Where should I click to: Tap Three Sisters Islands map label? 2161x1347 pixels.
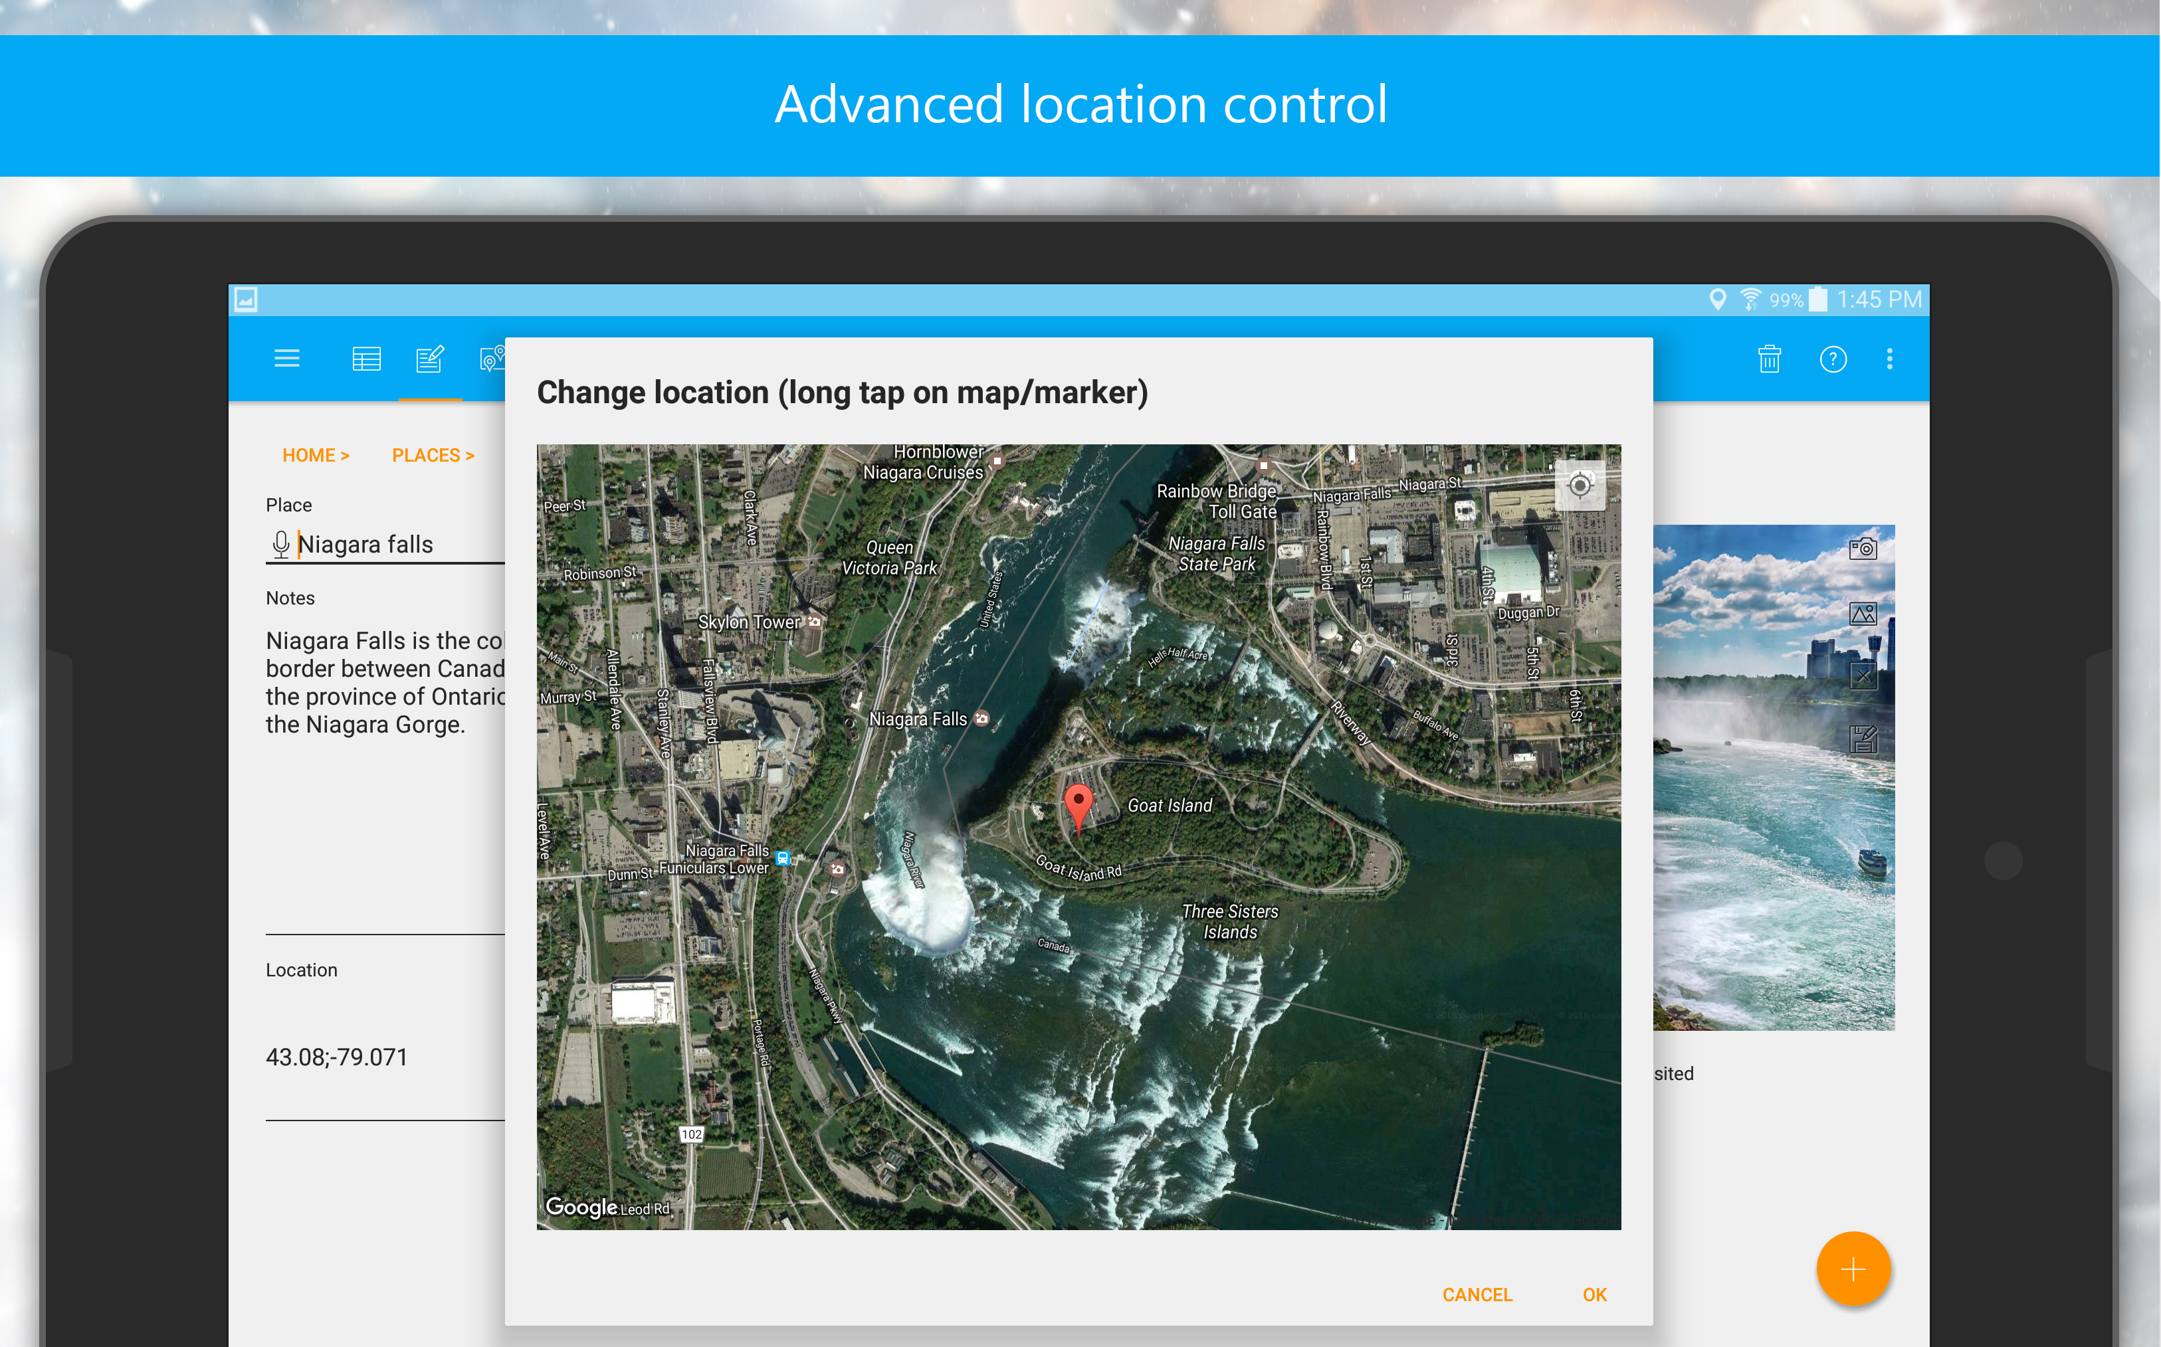coord(1230,922)
